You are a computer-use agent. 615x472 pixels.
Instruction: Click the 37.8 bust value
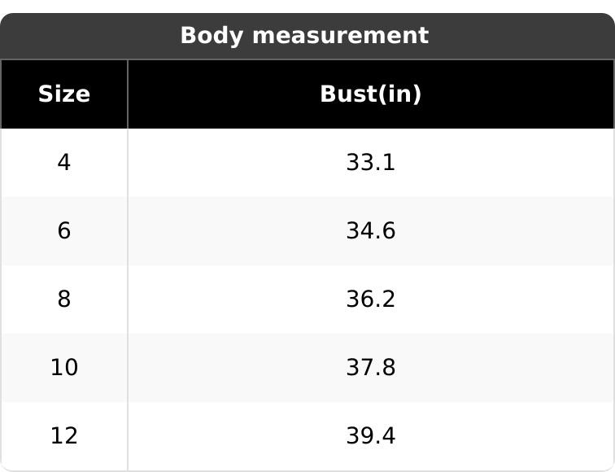(371, 368)
